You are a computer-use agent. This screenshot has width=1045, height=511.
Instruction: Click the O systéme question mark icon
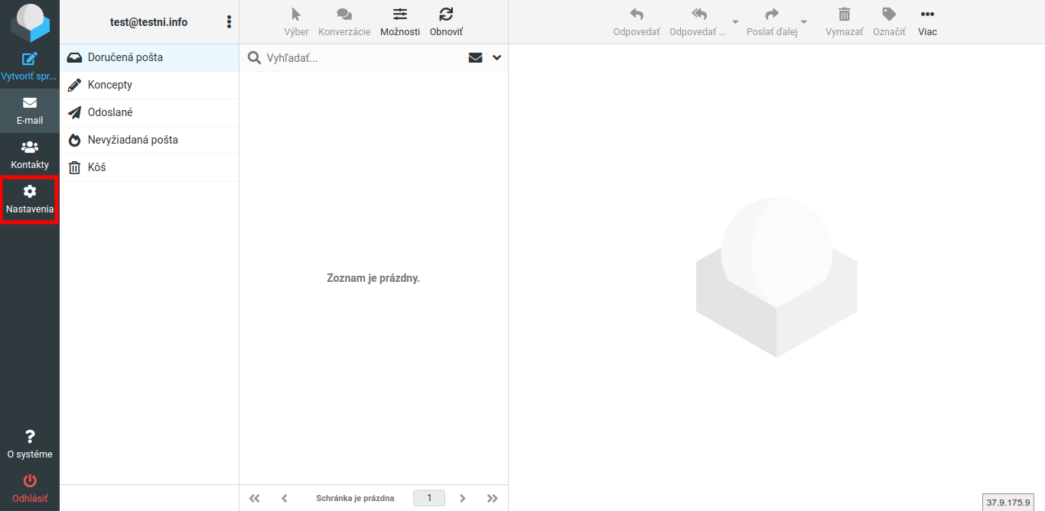coord(30,437)
